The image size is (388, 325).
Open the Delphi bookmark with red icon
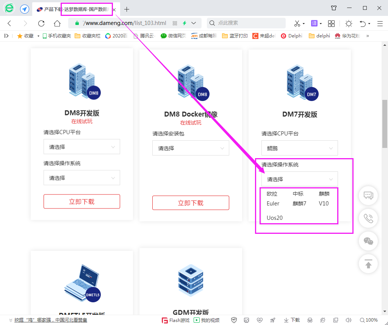pyautogui.click(x=291, y=36)
